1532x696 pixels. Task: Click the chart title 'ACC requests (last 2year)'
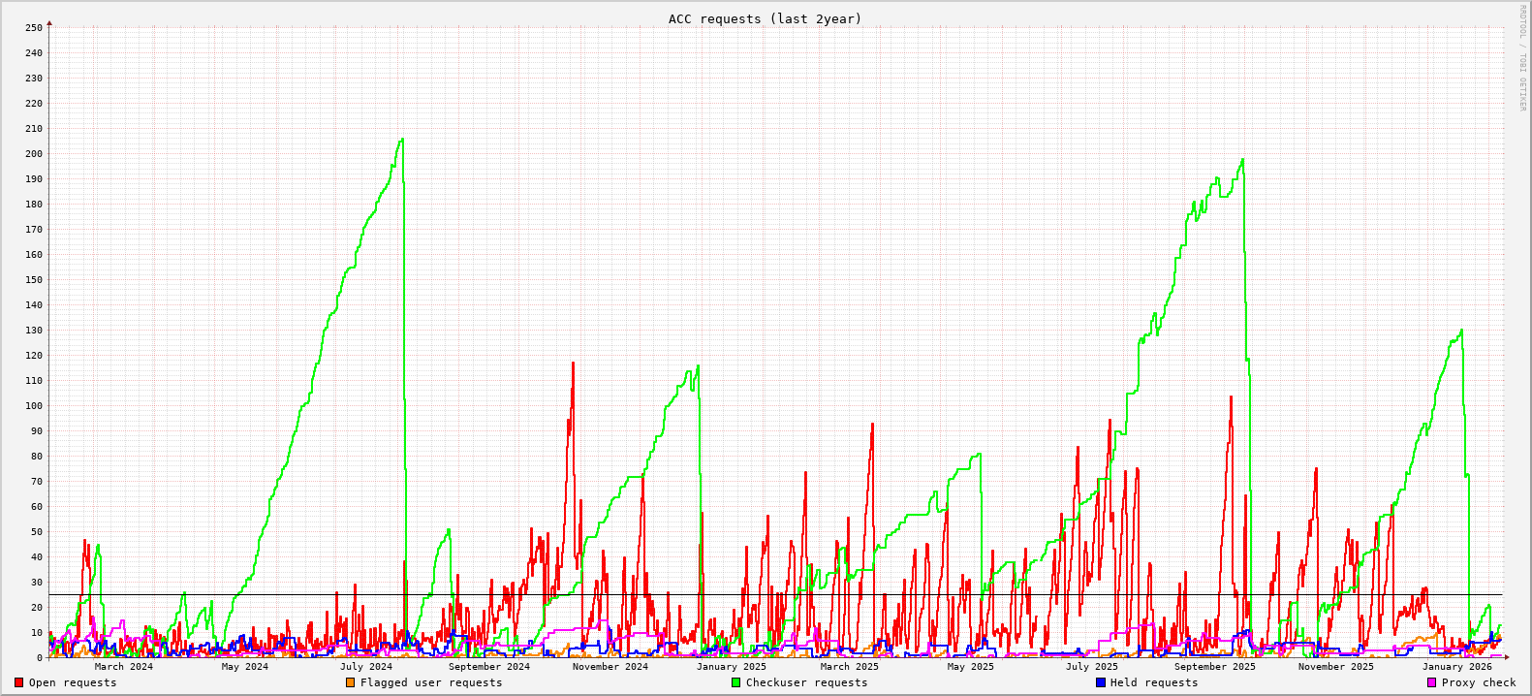tap(765, 18)
